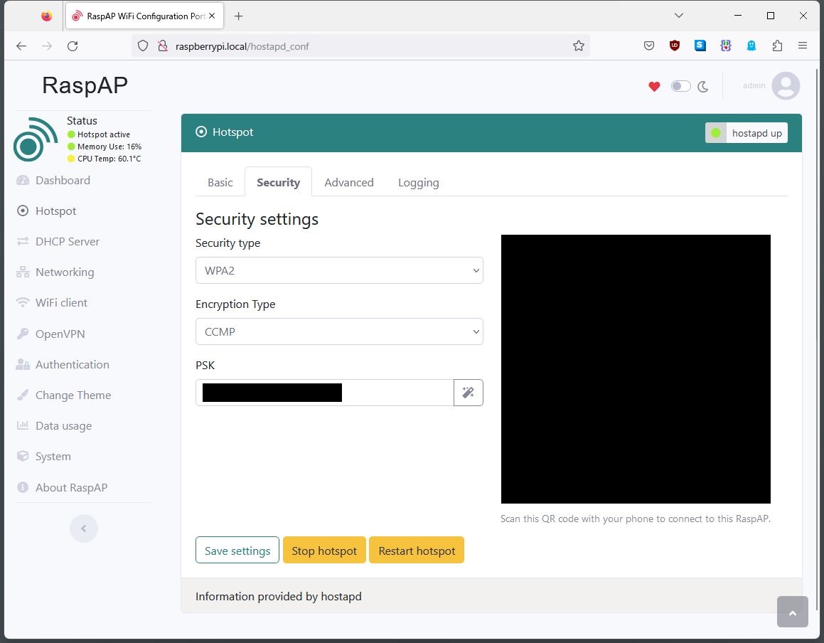The height and width of the screenshot is (643, 824).
Task: Open the DHCP Server settings
Action: tap(66, 241)
